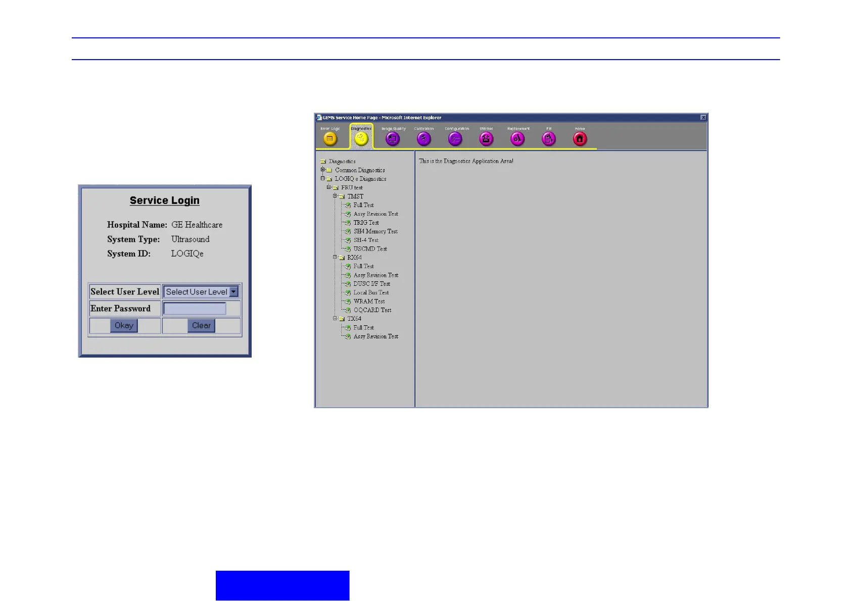Click the TX64 Full Test leaf icon
This screenshot has height=601, width=851.
coord(348,328)
